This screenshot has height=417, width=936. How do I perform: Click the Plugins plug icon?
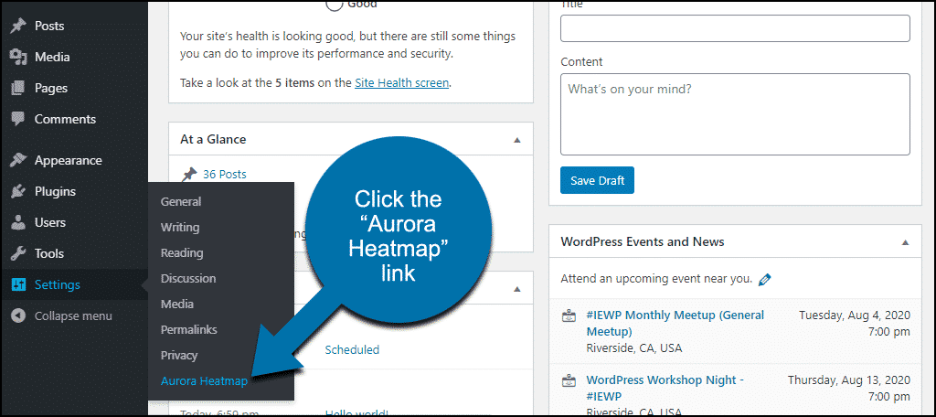click(18, 192)
